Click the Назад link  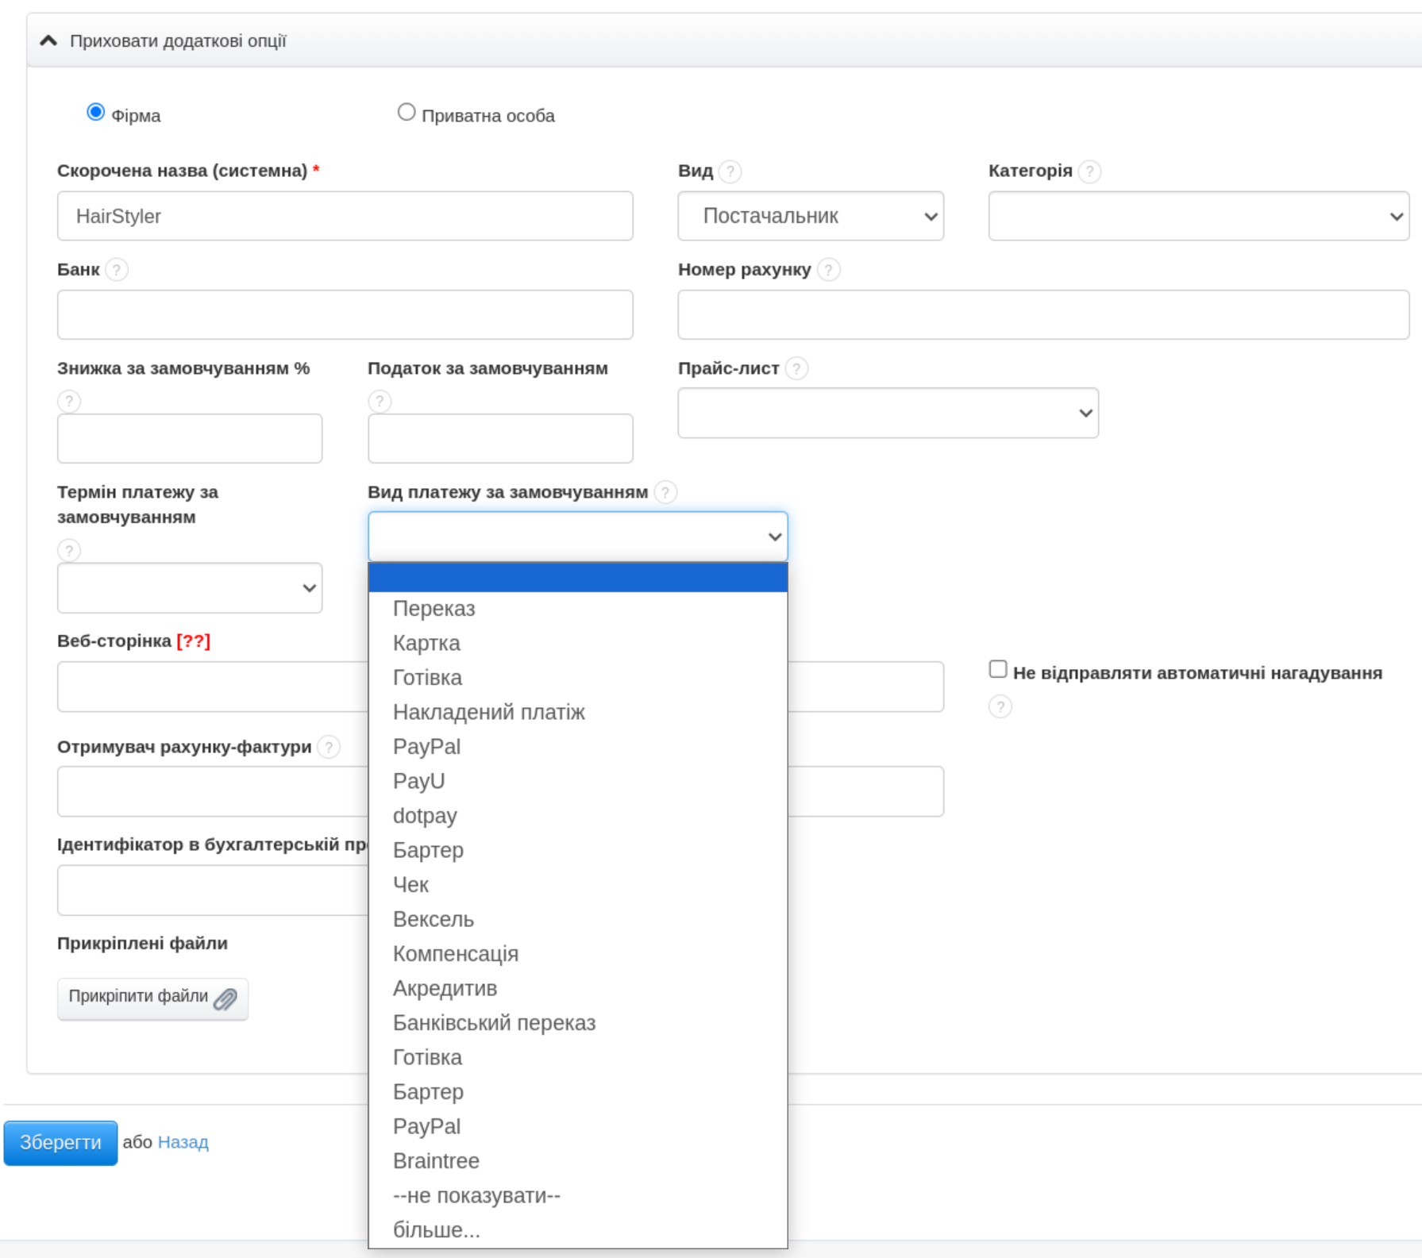pos(183,1142)
